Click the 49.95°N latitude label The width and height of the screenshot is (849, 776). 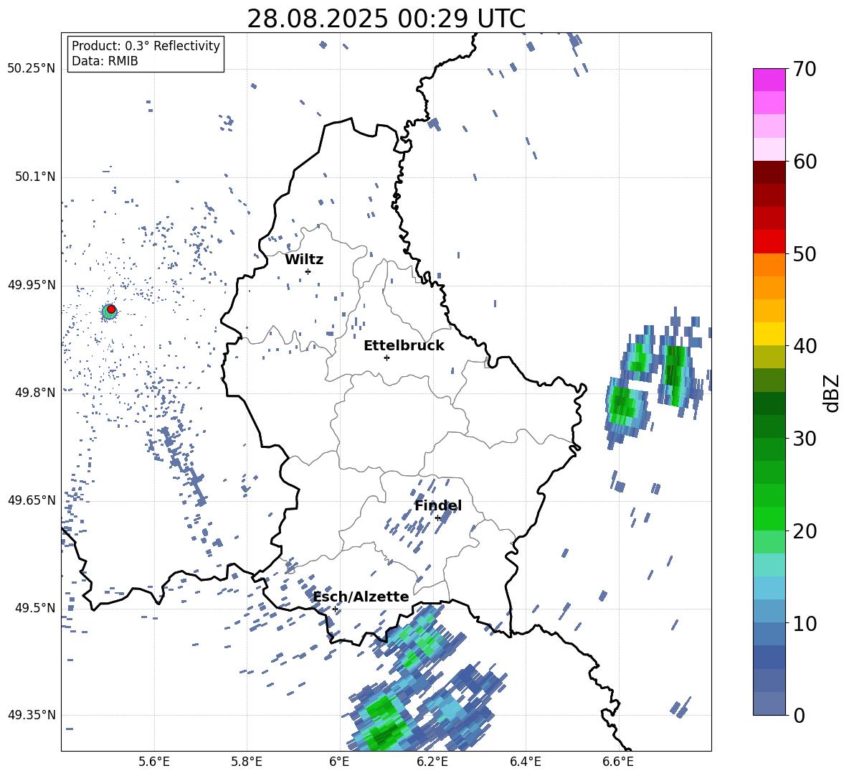(32, 285)
